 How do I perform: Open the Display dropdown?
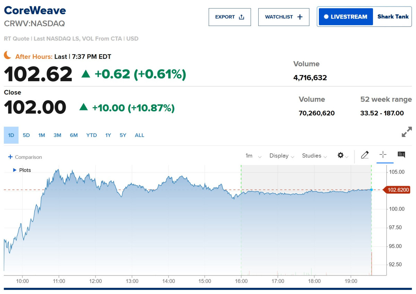(282, 156)
